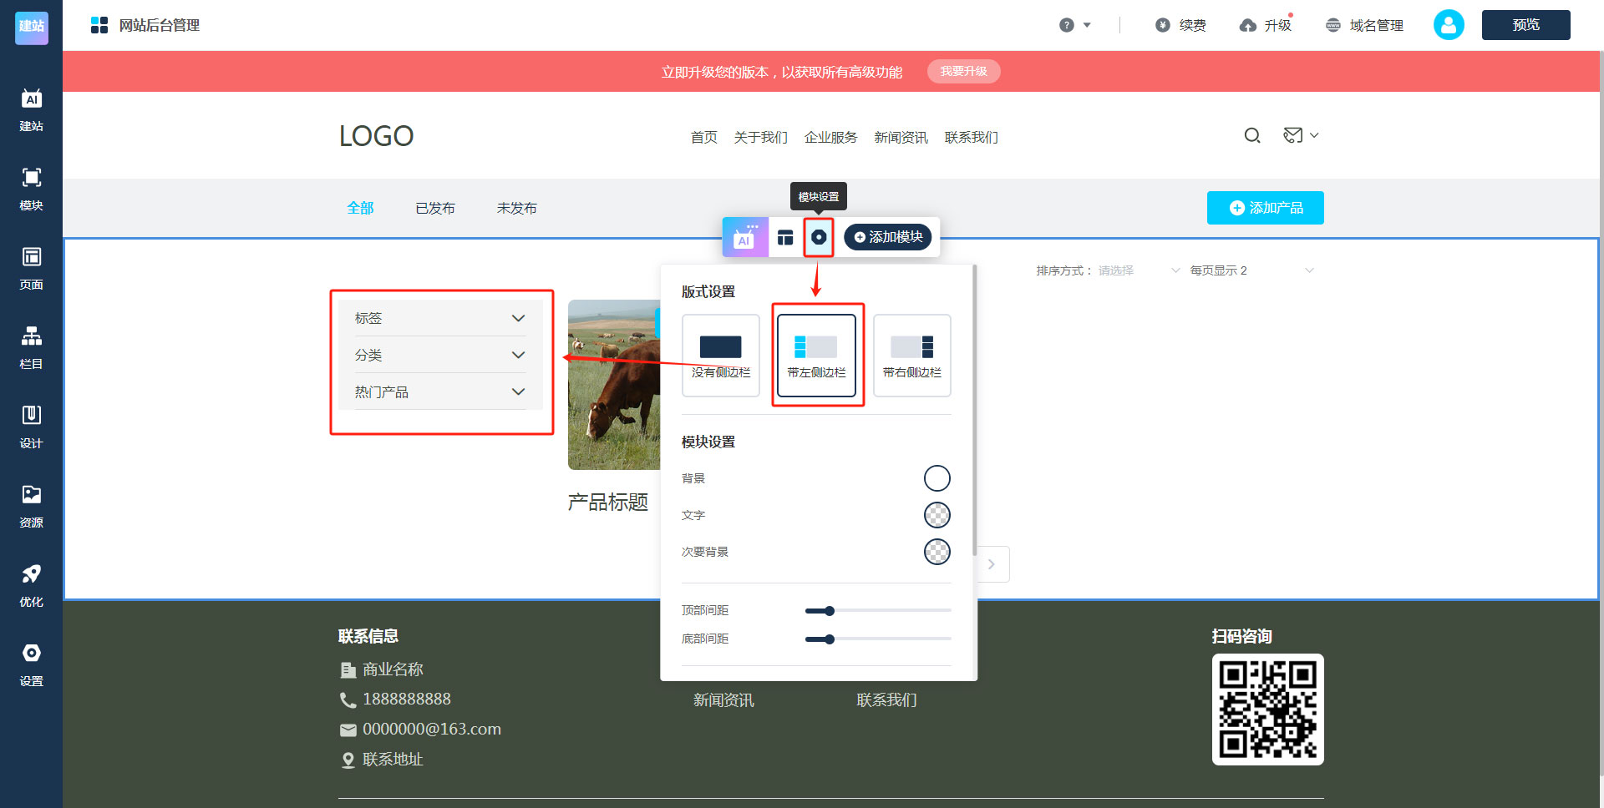Open the 排序方式 dropdown

click(x=1139, y=270)
